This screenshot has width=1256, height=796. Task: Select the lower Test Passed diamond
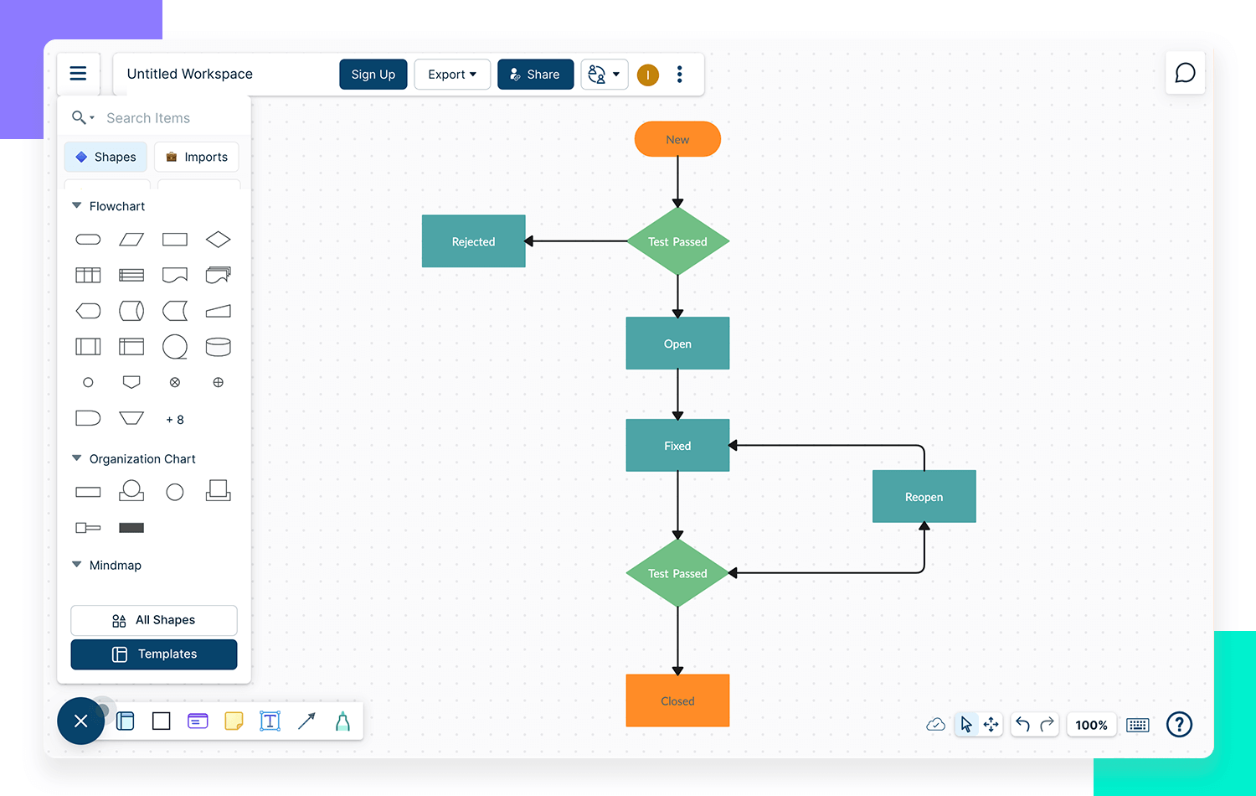click(x=678, y=573)
